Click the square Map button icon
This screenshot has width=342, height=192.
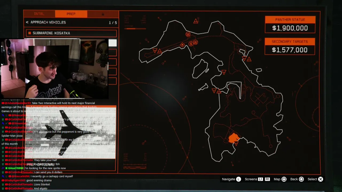tap(284, 179)
